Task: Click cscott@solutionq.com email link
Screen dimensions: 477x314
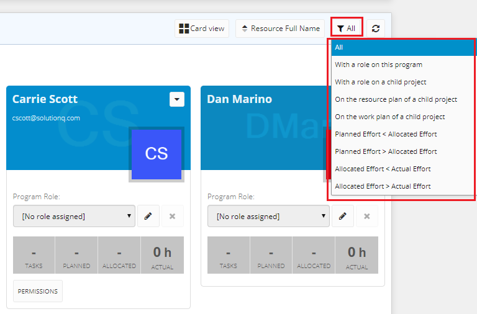Action: (46, 119)
